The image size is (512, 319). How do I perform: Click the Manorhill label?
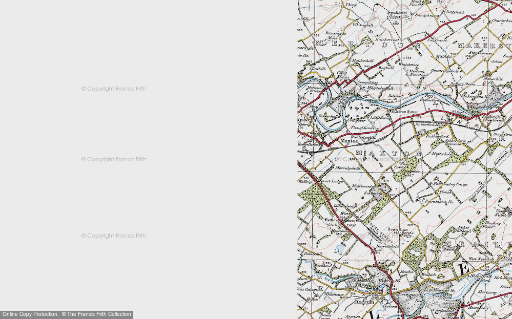point(493,79)
